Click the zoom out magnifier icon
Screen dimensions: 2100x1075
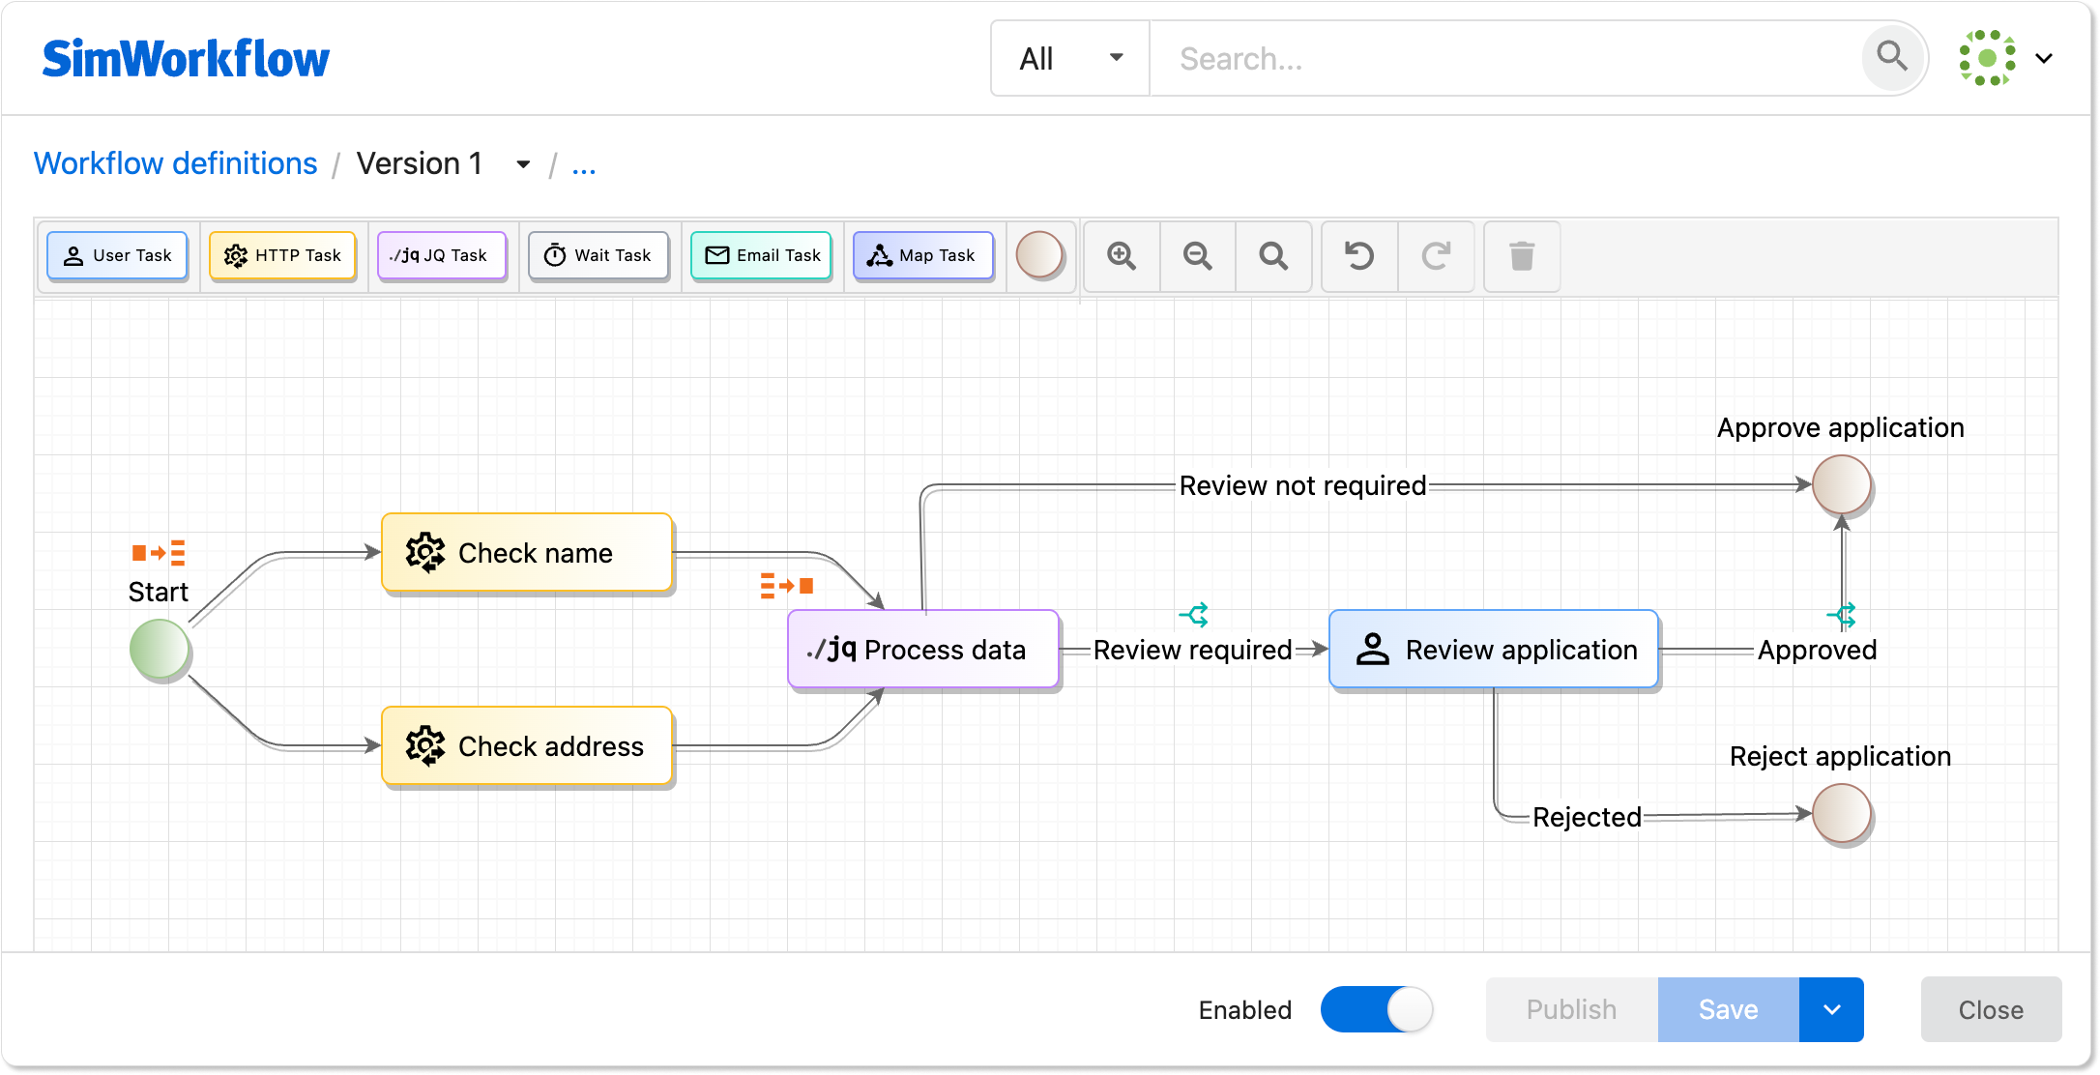(1197, 256)
